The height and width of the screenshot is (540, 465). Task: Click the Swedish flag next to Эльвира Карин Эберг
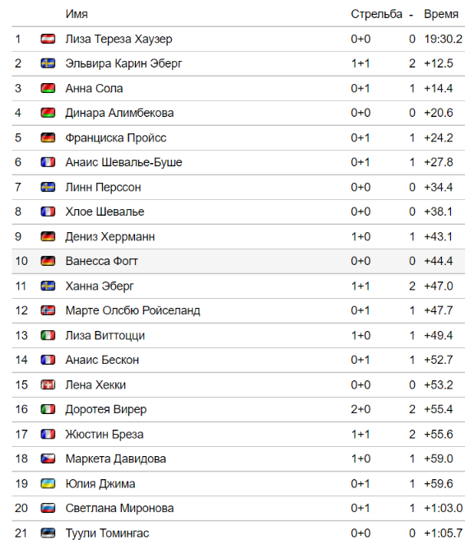(48, 63)
